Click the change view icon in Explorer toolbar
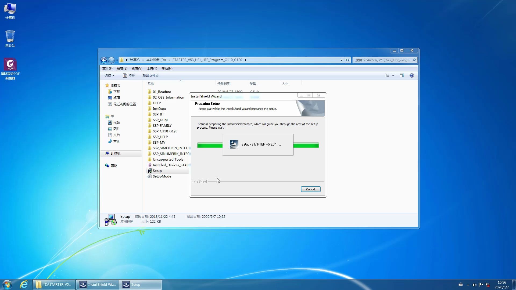 387,75
